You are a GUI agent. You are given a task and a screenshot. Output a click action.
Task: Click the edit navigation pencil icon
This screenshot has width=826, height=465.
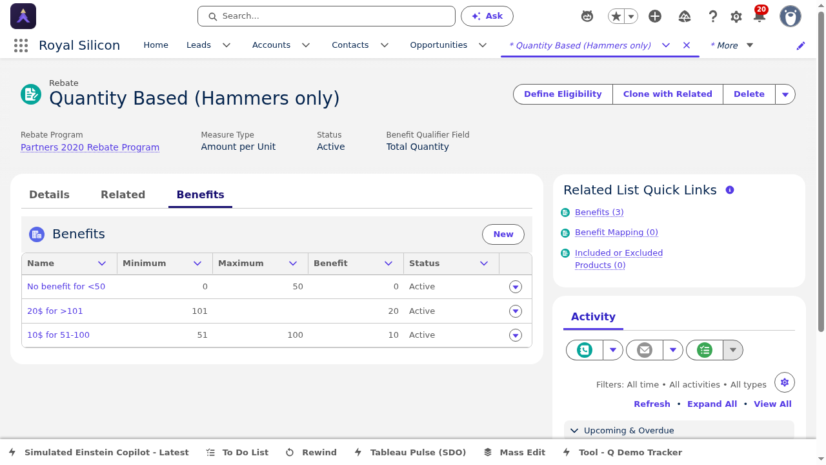click(x=801, y=45)
